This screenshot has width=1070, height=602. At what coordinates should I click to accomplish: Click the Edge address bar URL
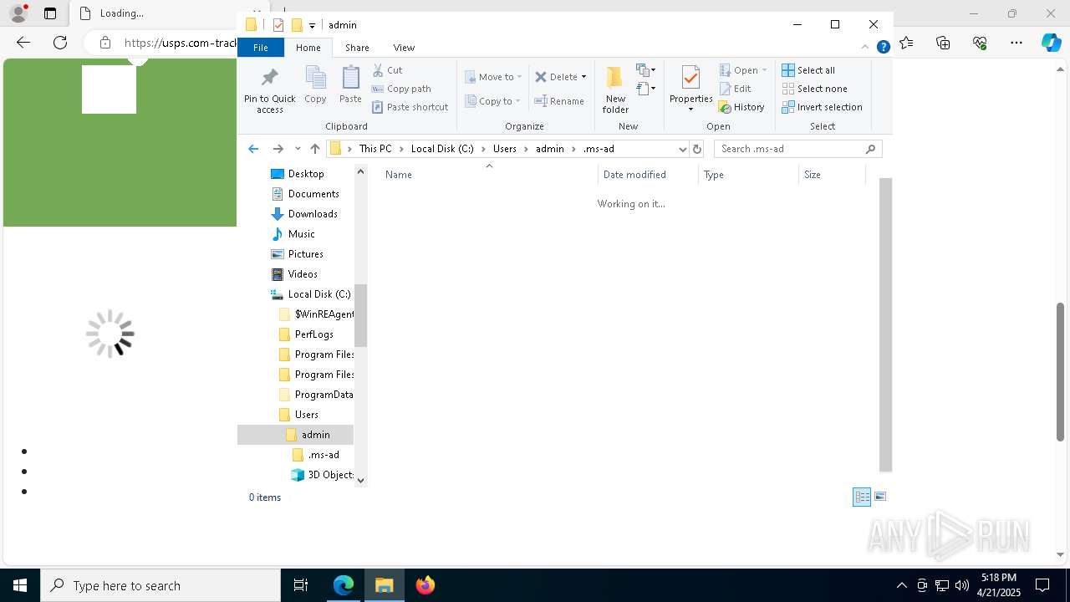coord(180,43)
